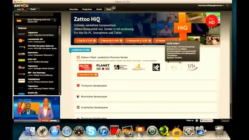The width and height of the screenshot is (249, 140).
Task: Select the first Tagesschau channel (Das Erste)
Action: point(36,34)
